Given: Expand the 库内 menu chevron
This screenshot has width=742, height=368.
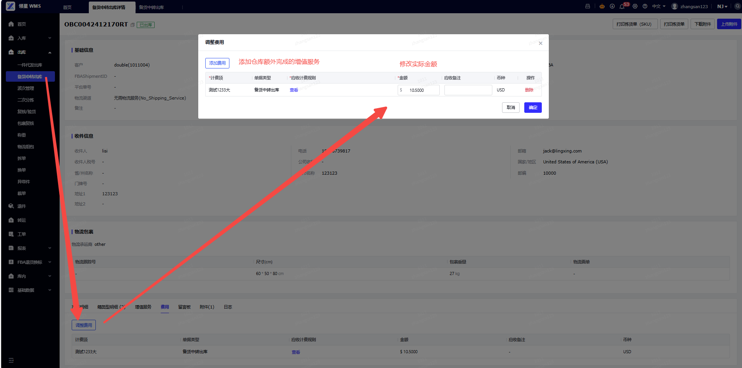Looking at the screenshot, I should [50, 276].
